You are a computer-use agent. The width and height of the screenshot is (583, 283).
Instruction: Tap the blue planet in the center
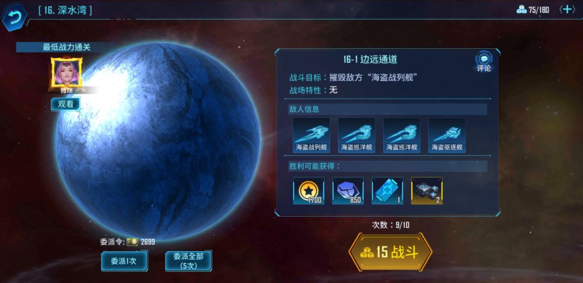click(x=158, y=141)
